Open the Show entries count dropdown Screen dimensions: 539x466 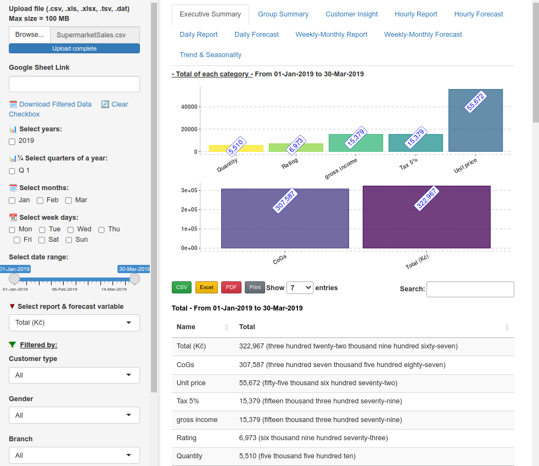coord(300,287)
